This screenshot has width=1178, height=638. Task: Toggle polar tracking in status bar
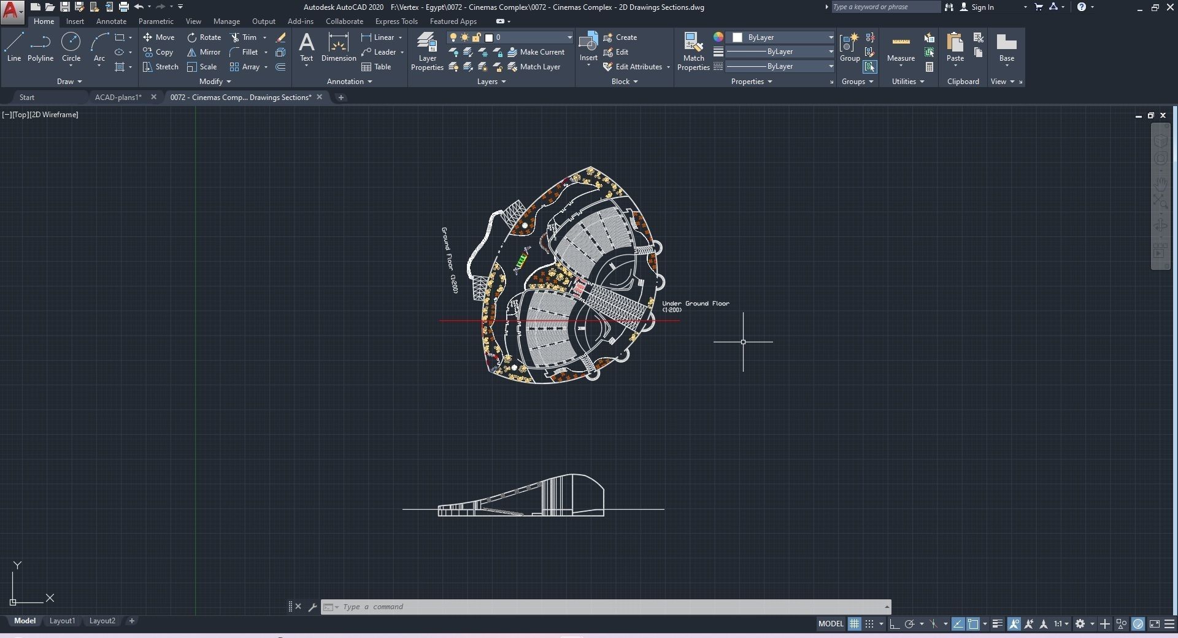tap(910, 624)
